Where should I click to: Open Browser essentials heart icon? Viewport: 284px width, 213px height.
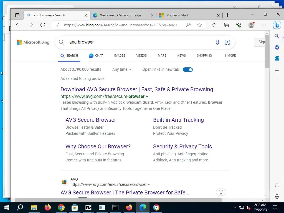tap(239, 25)
